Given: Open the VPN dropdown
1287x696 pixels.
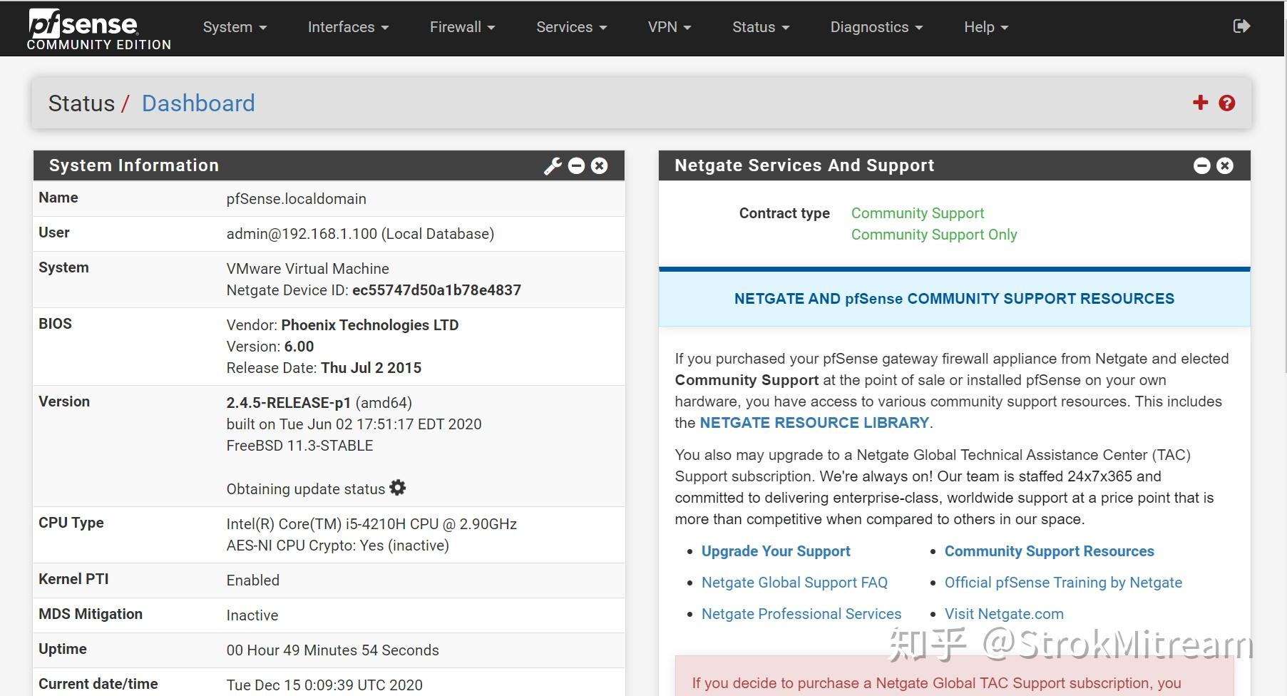Looking at the screenshot, I should tap(667, 26).
